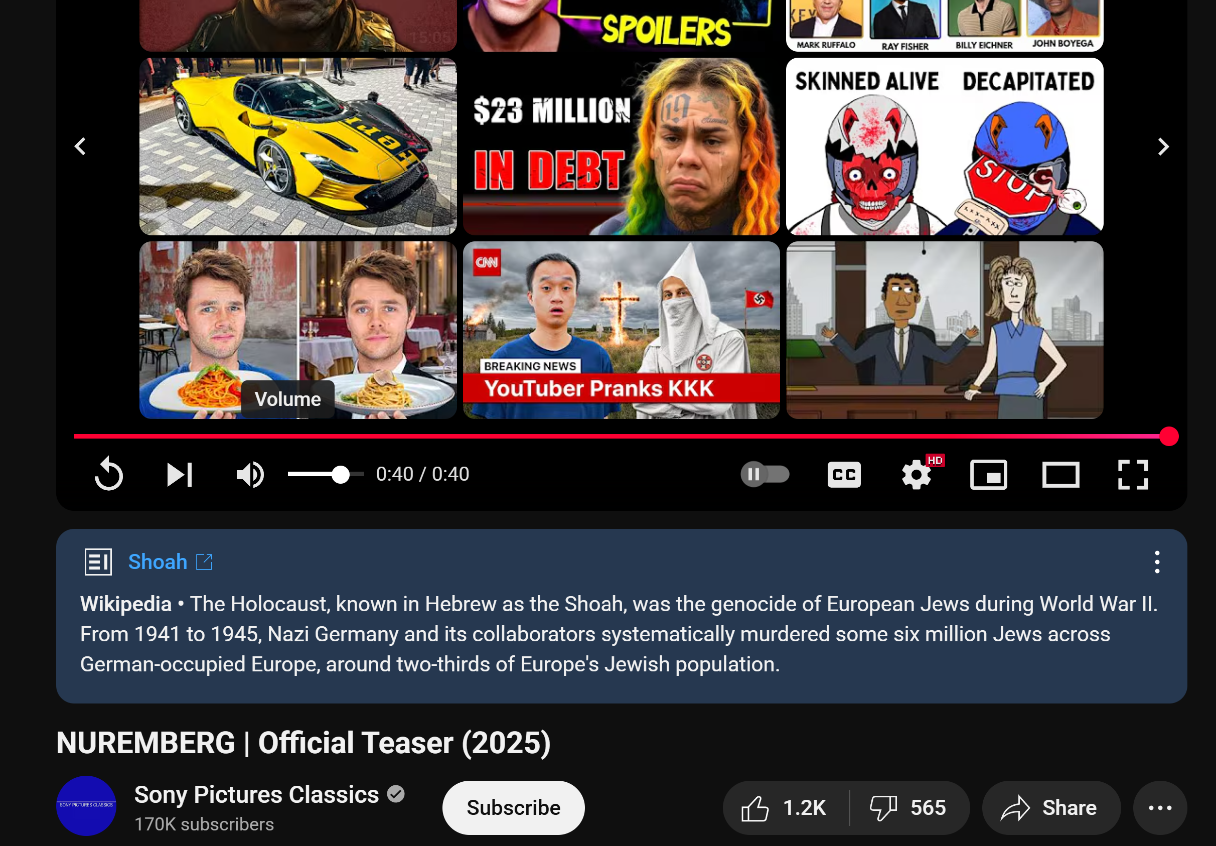Open video settings gear
This screenshot has width=1216, height=846.
click(x=916, y=474)
